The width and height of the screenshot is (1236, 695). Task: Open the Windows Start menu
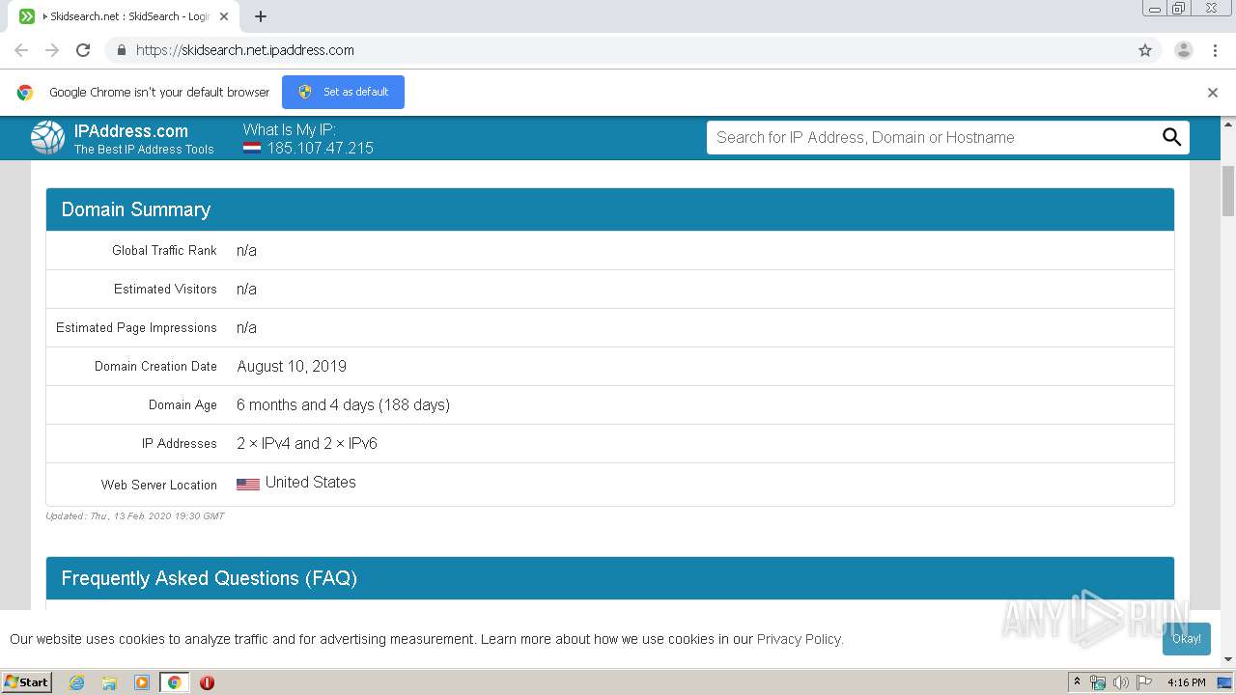26,682
